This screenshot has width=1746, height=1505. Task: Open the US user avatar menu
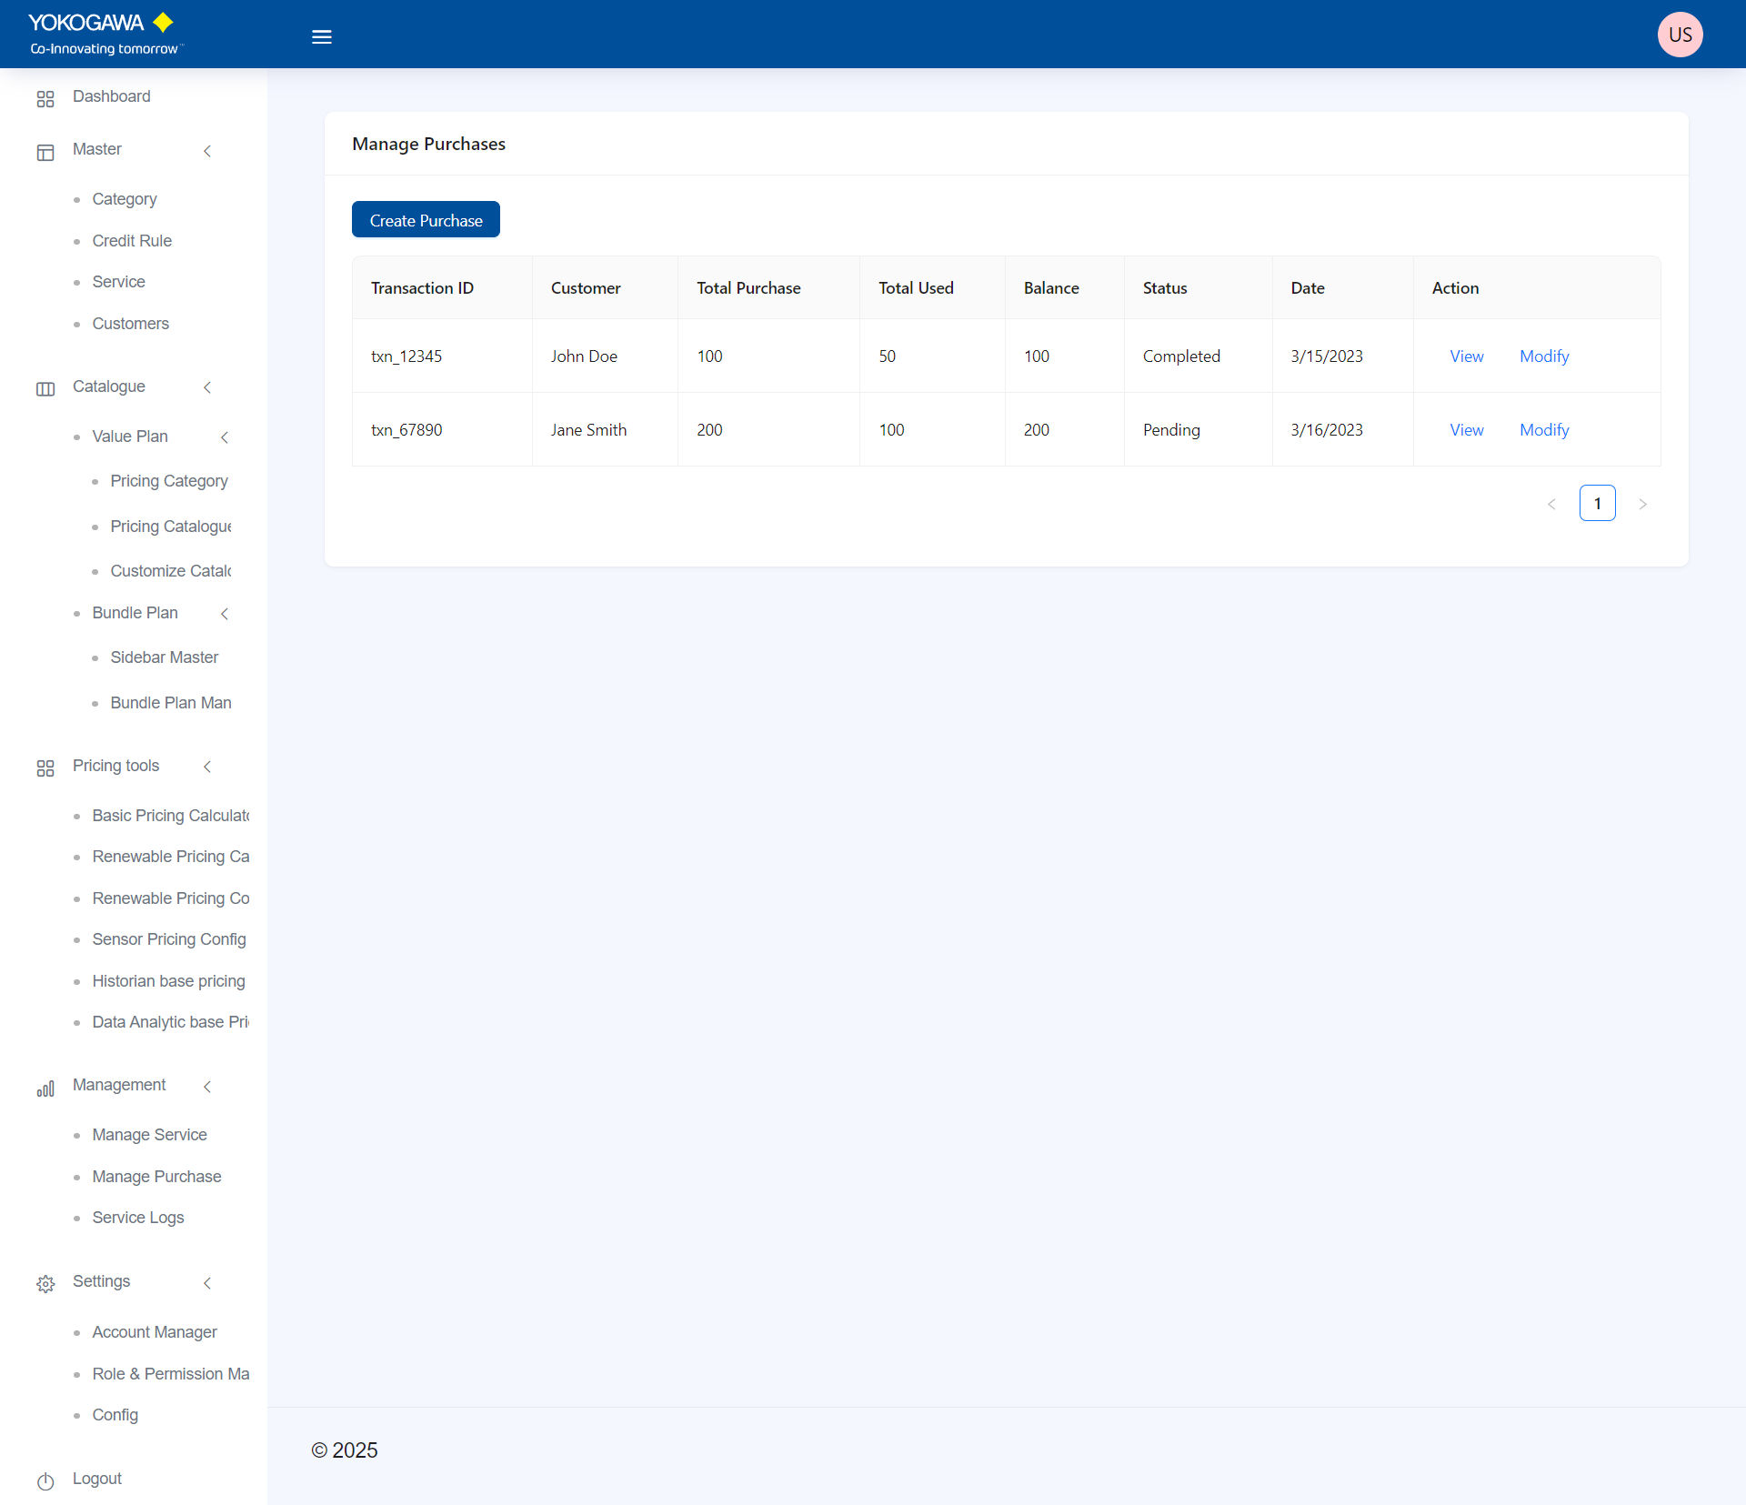tap(1679, 35)
